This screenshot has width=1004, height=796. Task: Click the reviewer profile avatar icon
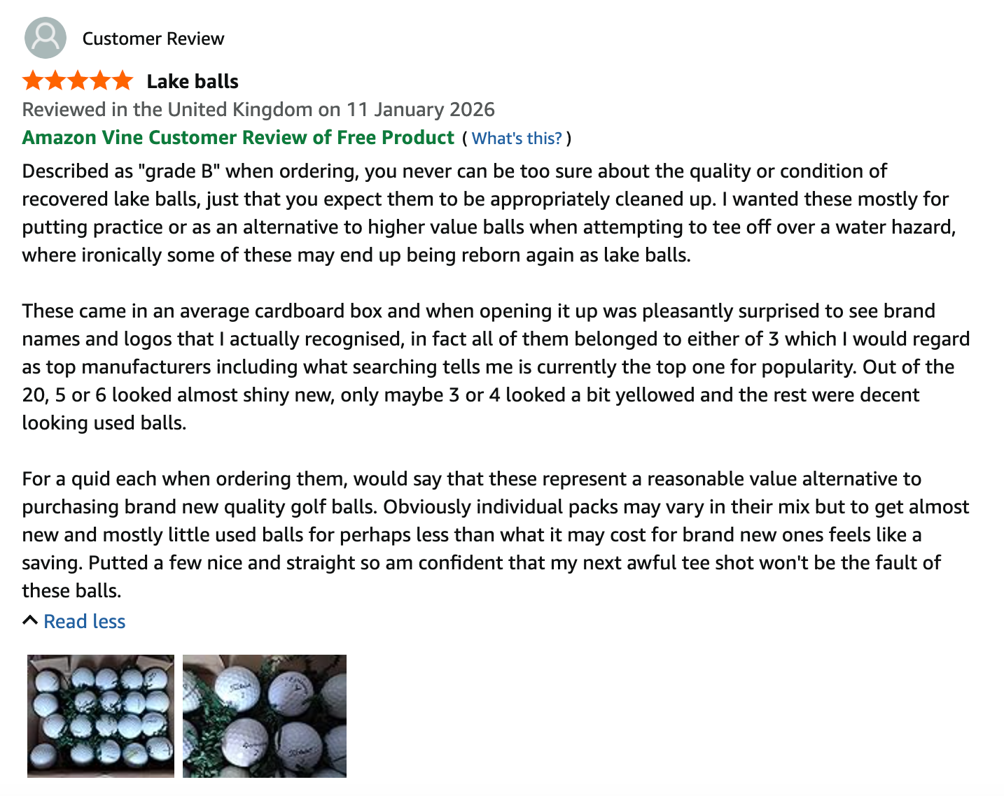coord(46,38)
